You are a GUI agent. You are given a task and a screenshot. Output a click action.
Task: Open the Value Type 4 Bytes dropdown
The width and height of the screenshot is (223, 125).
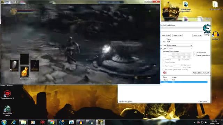180,49
